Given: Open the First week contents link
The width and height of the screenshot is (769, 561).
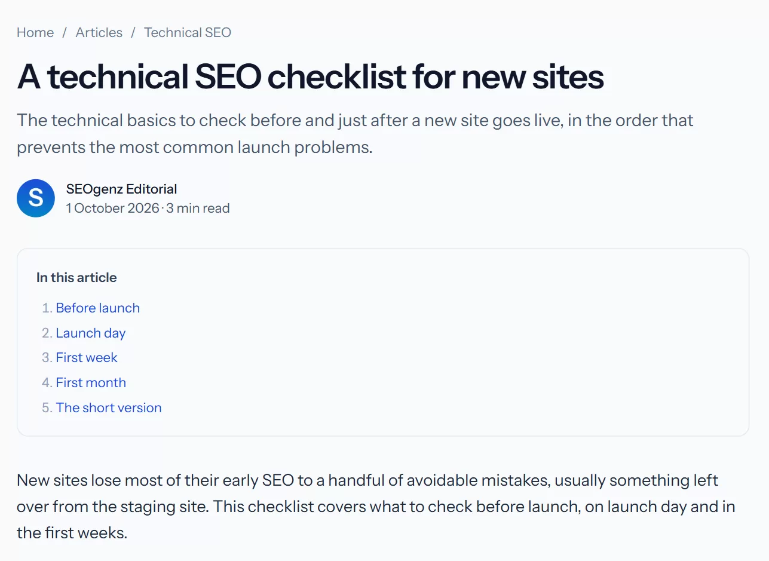Looking at the screenshot, I should click(x=87, y=357).
